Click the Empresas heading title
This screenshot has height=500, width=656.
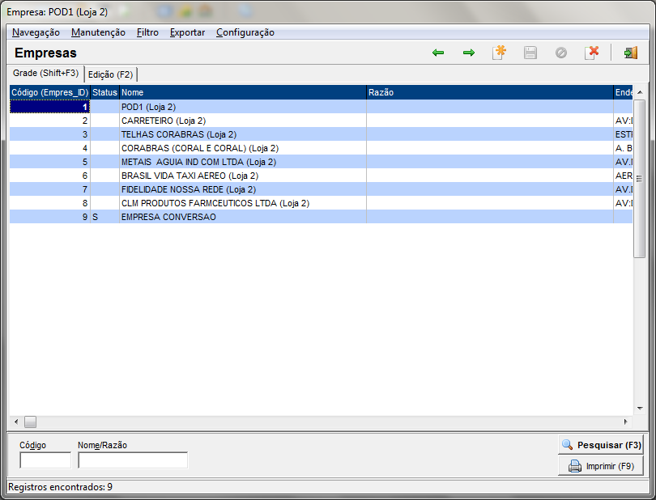[x=45, y=53]
